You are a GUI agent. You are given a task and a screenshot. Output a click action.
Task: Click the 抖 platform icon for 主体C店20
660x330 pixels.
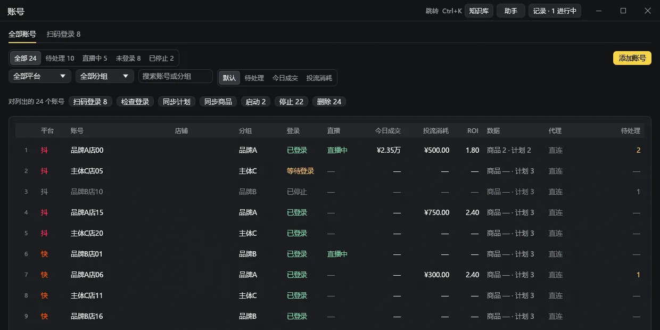click(44, 234)
